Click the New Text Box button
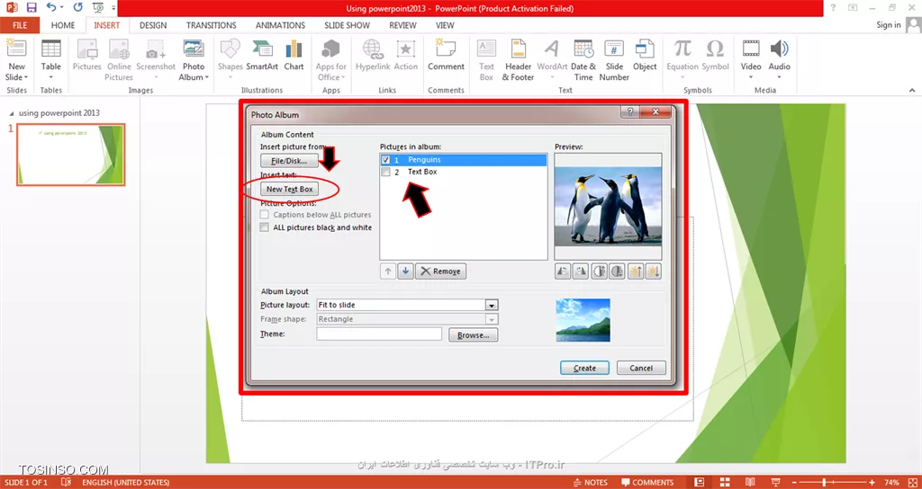This screenshot has width=922, height=489. click(x=289, y=189)
